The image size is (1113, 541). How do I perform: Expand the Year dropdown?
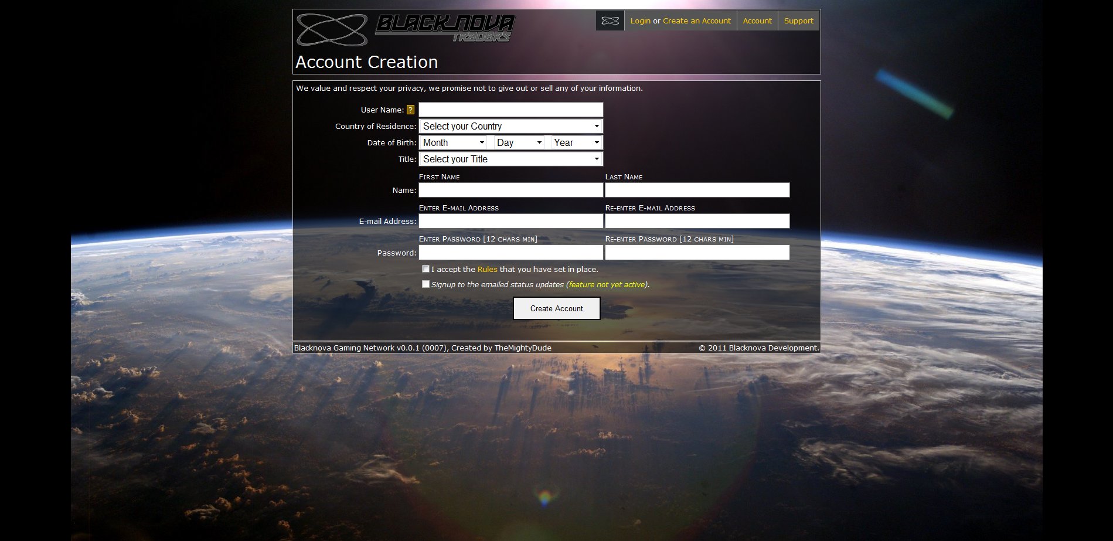(577, 142)
